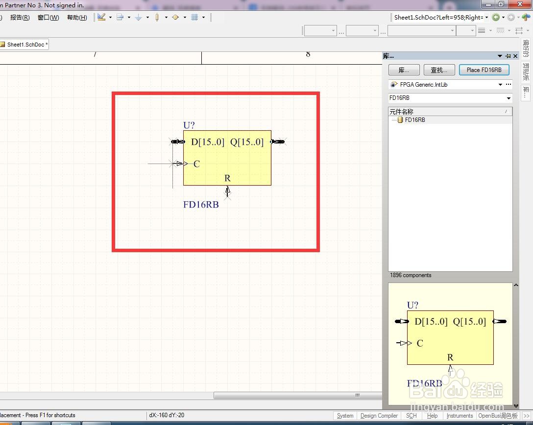Open the OpenBus调色板 status bar button
This screenshot has height=425, width=533.
(x=498, y=416)
